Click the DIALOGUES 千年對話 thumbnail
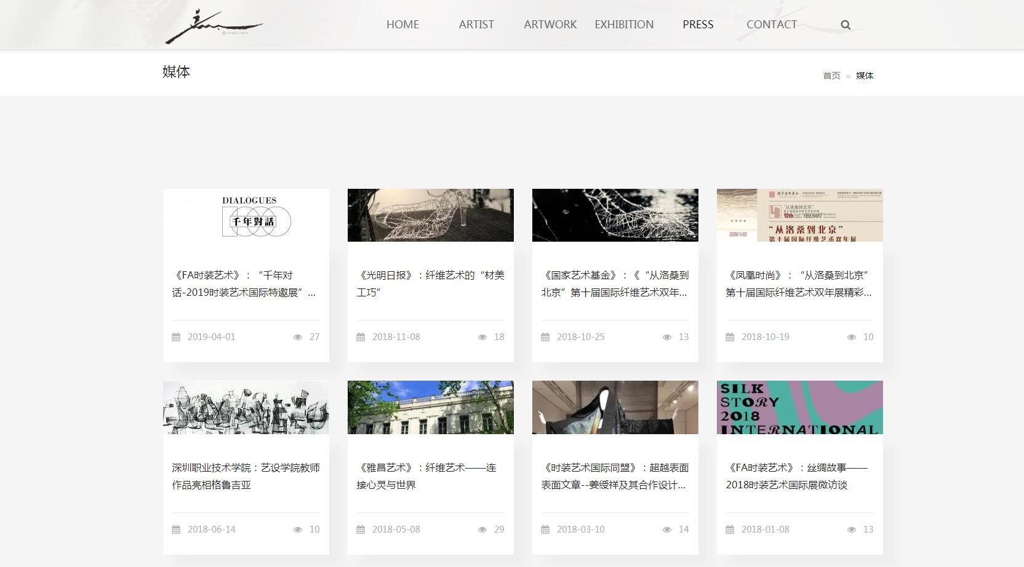1024x567 pixels. coord(246,215)
